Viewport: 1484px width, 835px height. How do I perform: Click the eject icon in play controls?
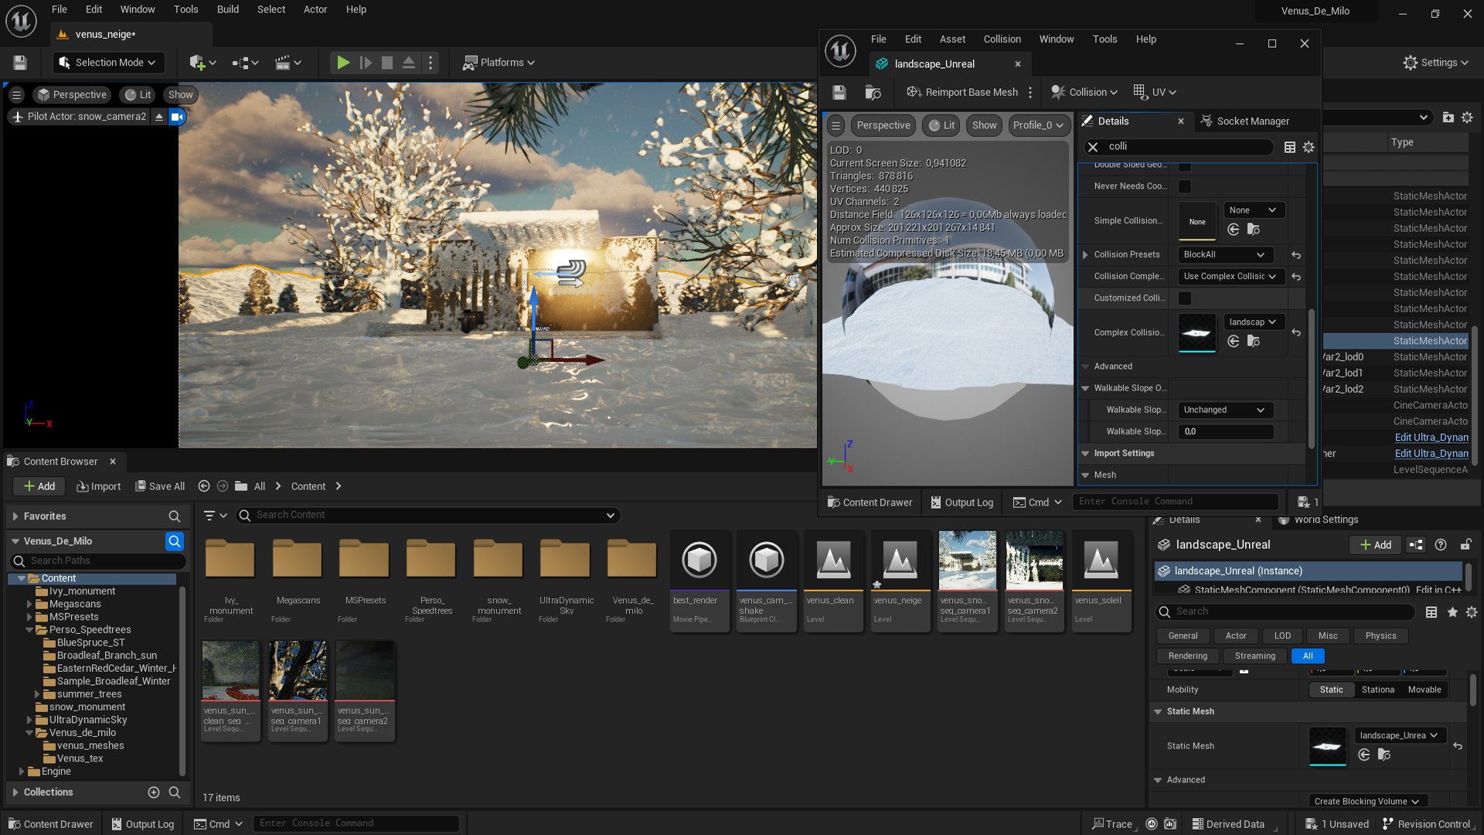click(409, 63)
